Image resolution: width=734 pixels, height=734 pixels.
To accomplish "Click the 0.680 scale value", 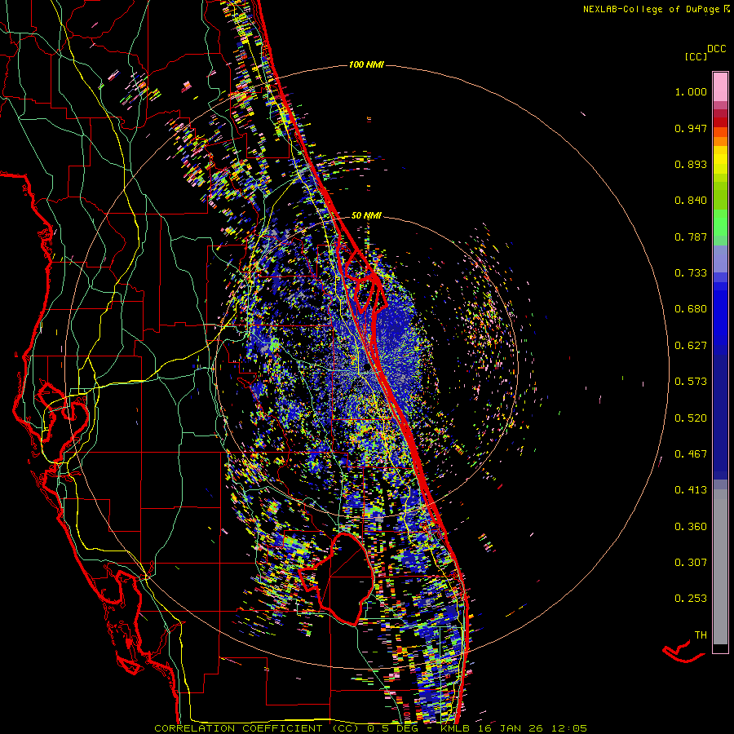I will click(x=691, y=309).
